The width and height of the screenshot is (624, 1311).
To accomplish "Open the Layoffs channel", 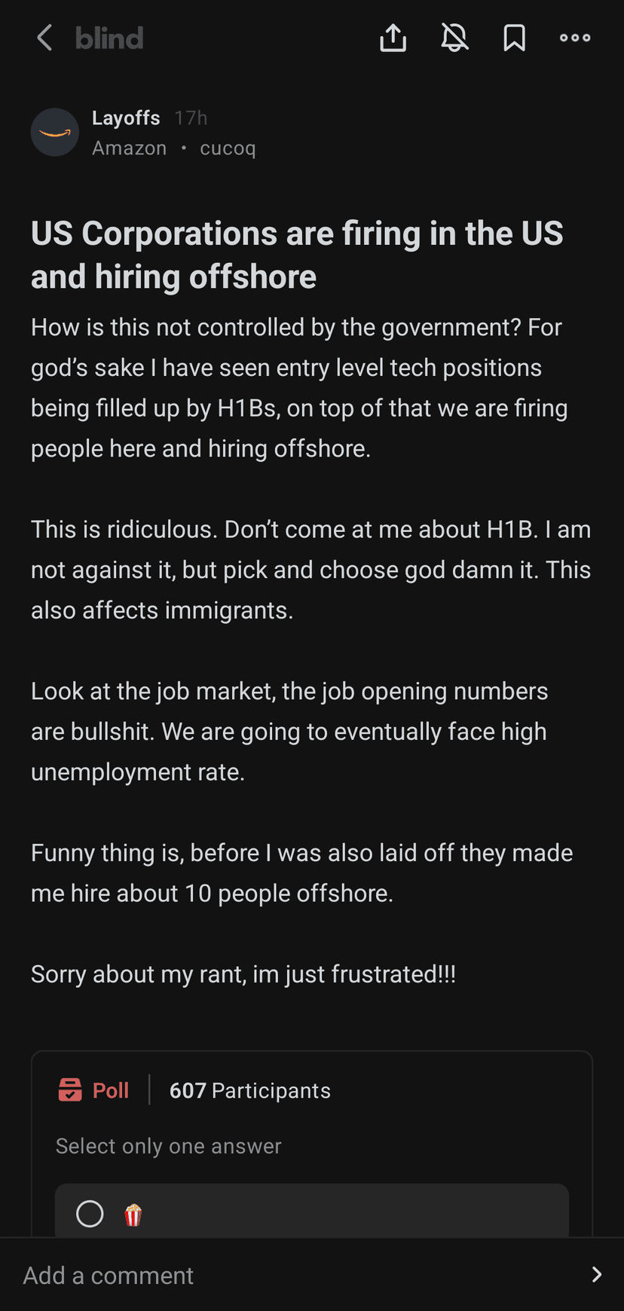I will 126,118.
